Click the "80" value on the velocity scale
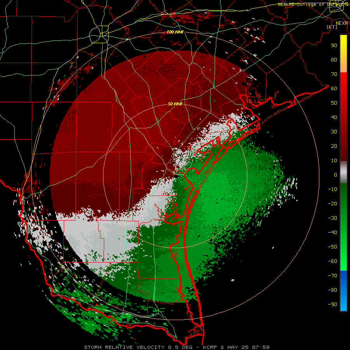The image size is (350, 350). [334, 60]
